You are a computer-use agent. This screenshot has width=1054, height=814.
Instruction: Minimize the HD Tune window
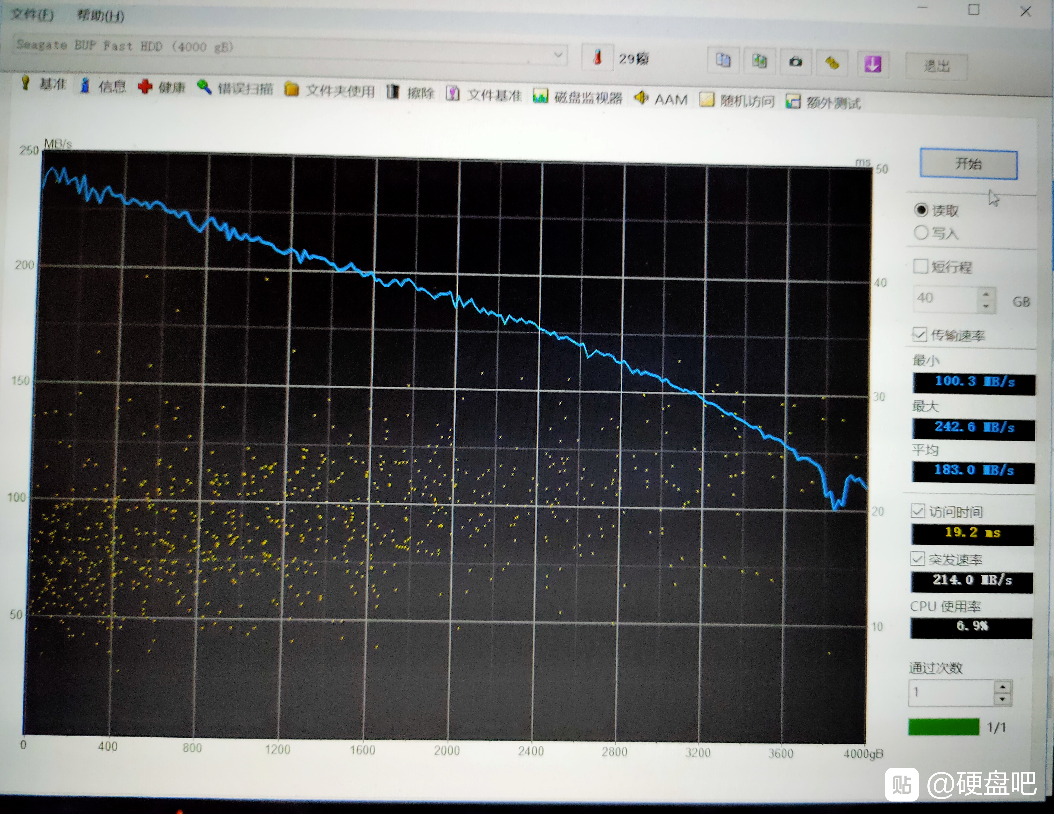point(923,8)
